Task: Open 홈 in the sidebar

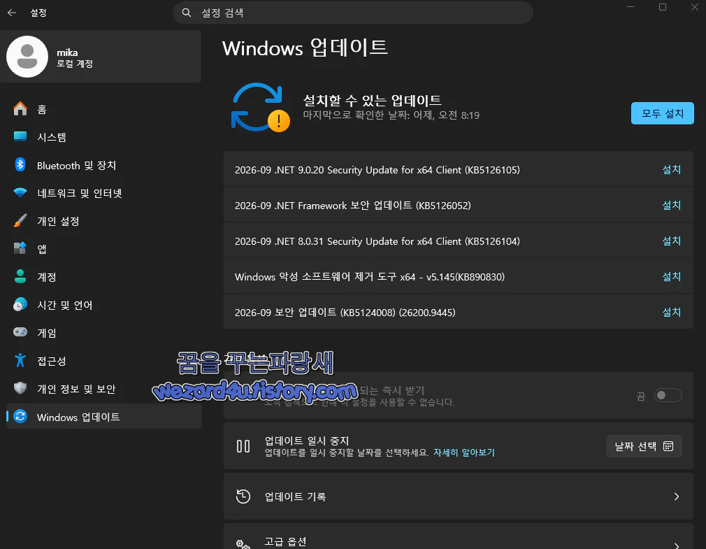Action: click(x=104, y=109)
